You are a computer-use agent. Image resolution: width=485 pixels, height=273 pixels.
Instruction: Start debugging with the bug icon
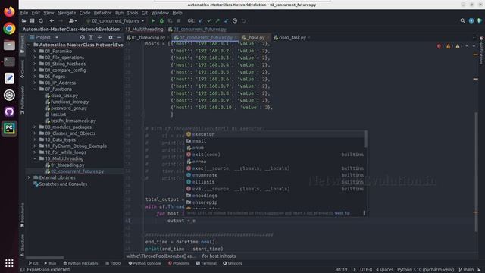161,20
